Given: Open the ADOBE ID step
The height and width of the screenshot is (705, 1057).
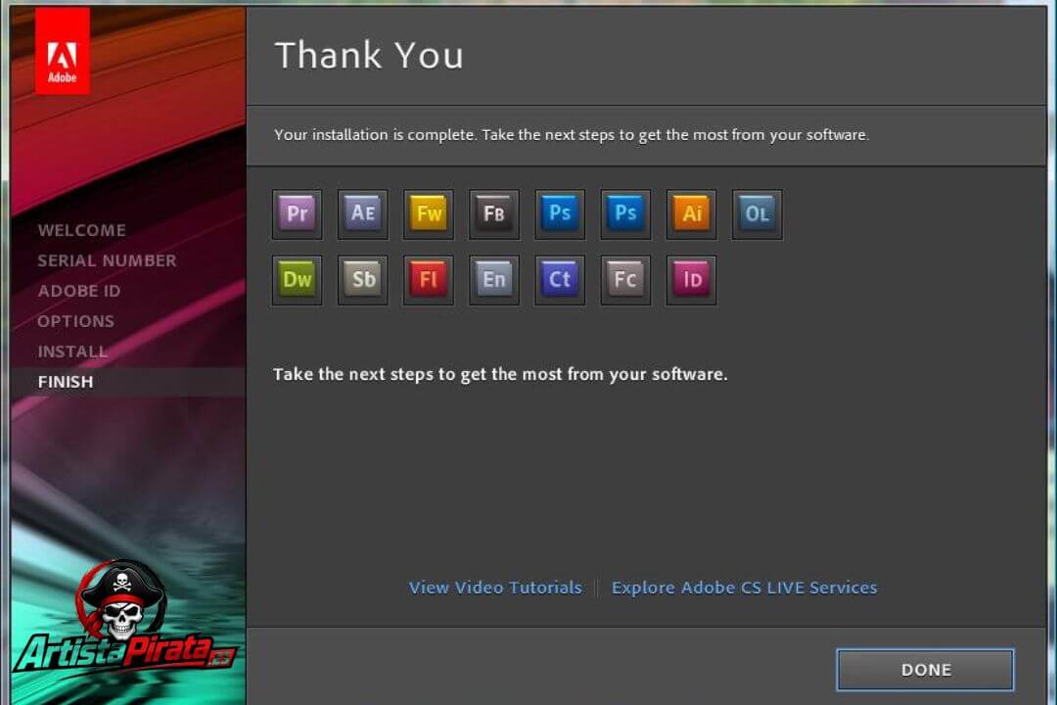Looking at the screenshot, I should 79,291.
